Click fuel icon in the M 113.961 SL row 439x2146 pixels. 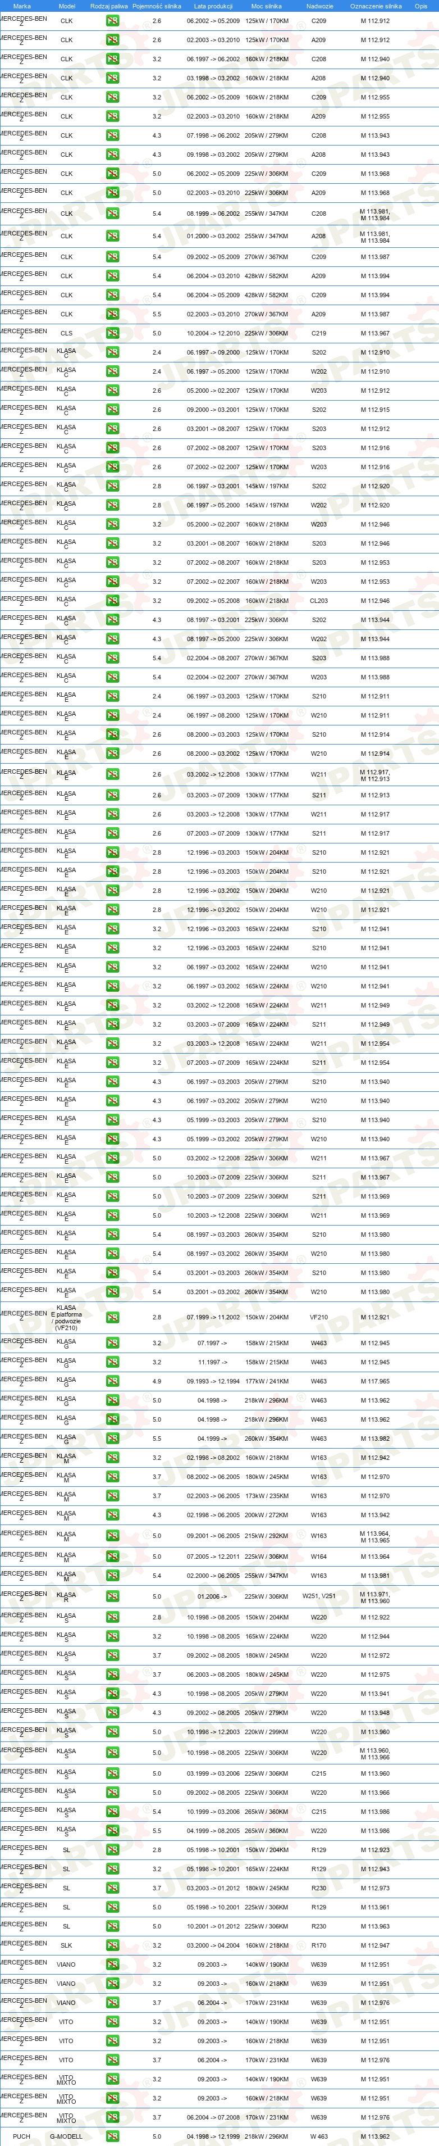point(112,1907)
